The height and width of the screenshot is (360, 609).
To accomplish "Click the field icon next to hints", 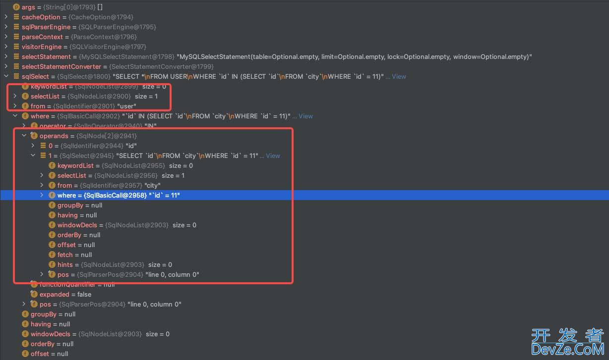I will [x=52, y=265].
